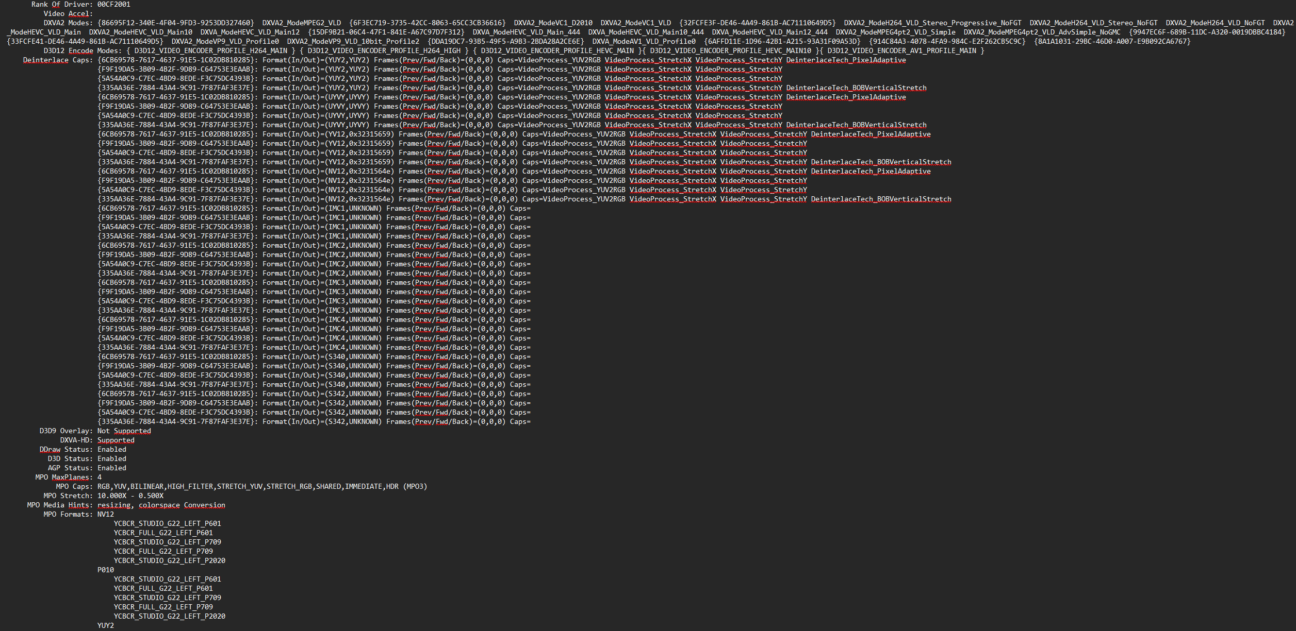Click YCBCR_STUDIO_G22_LEFT_P2020 under the NV12 format

(169, 560)
